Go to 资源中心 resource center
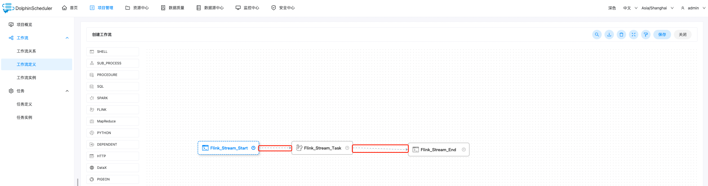 click(x=137, y=8)
